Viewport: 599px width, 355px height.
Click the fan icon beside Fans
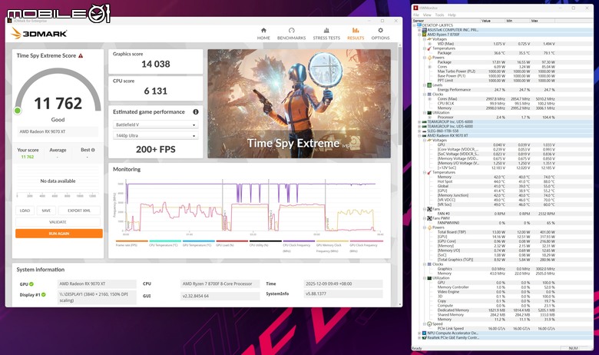(x=429, y=209)
